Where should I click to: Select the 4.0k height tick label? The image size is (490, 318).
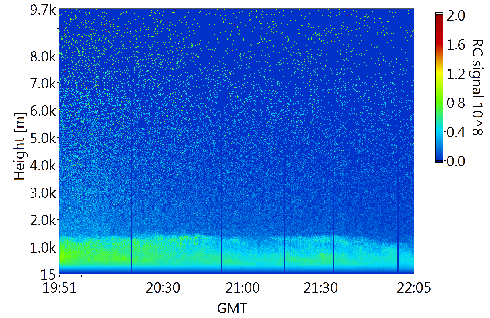point(43,165)
